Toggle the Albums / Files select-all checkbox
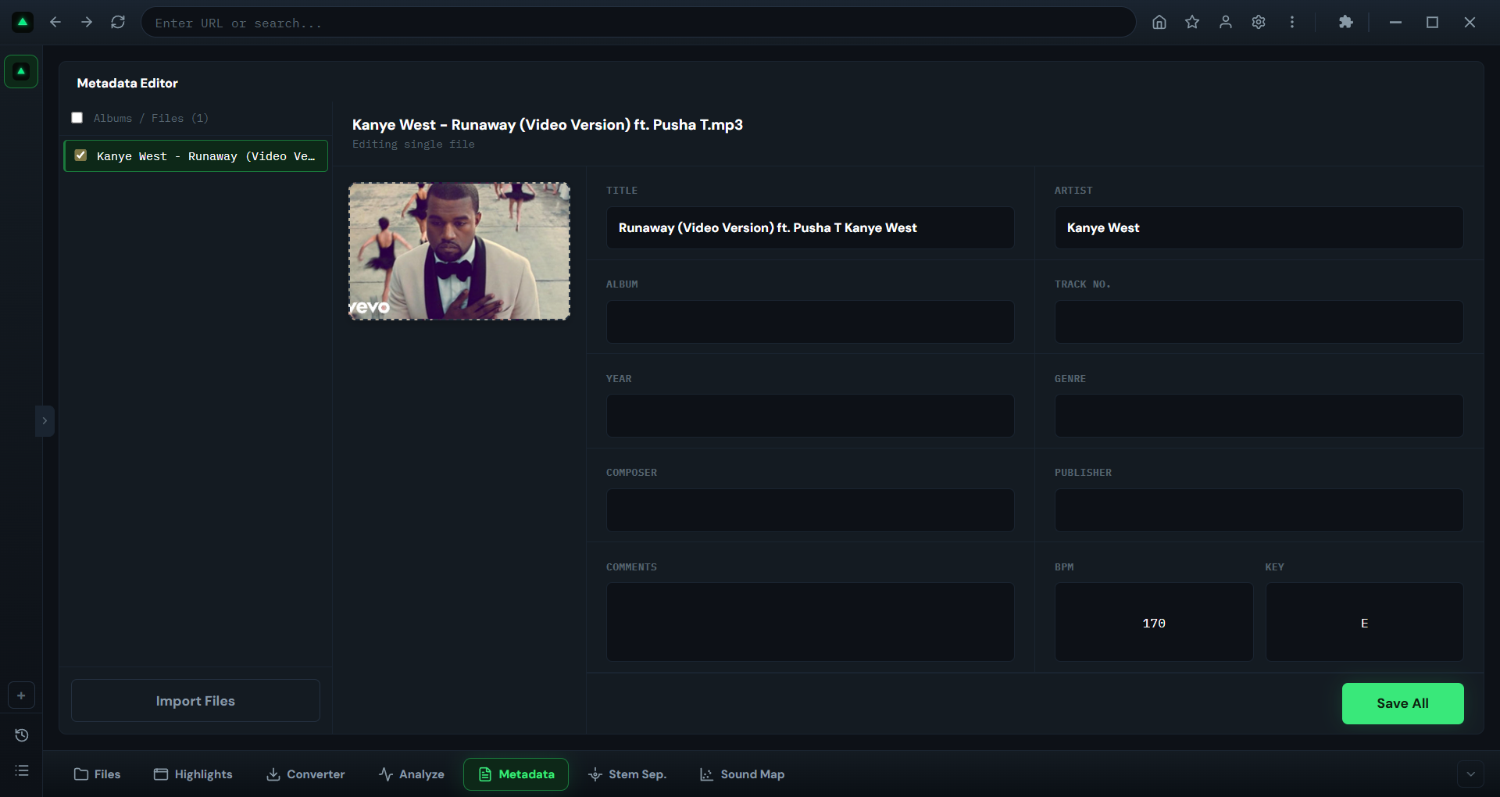This screenshot has width=1500, height=797. [77, 118]
